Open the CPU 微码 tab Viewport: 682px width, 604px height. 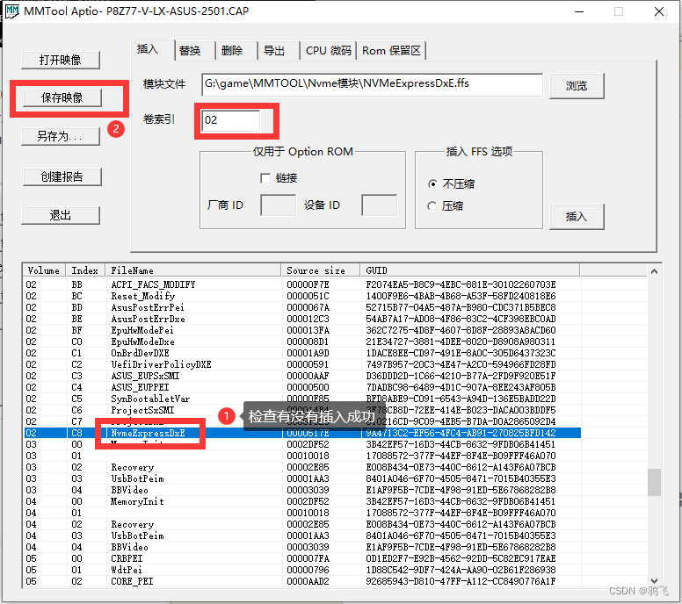[329, 51]
